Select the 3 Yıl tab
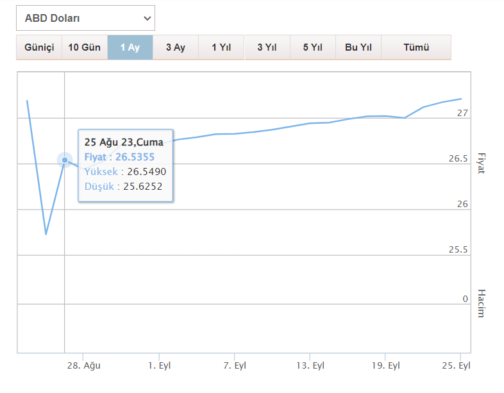This screenshot has width=504, height=393. coord(267,47)
